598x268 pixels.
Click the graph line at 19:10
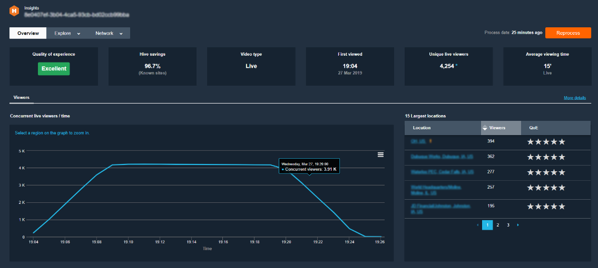tap(129, 164)
